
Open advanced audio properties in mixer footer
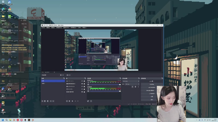point(88,101)
